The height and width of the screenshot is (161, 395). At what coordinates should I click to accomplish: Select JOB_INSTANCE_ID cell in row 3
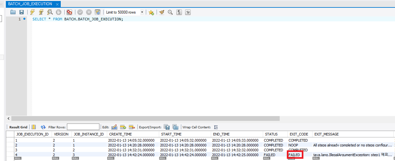coord(89,150)
